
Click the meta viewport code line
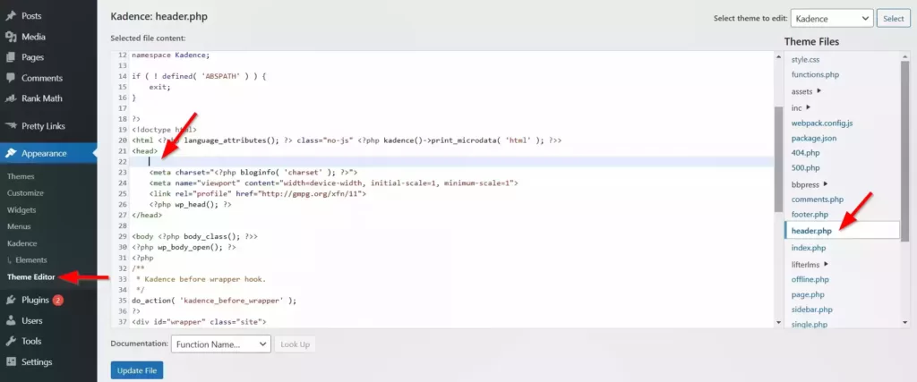[x=333, y=183]
